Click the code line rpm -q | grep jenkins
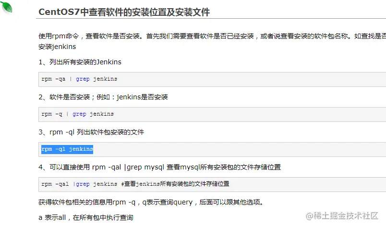This screenshot has width=386, height=228. [78, 114]
